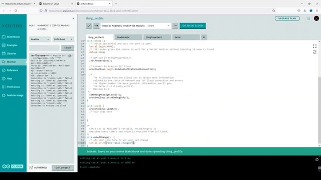Open Features usage in the sidebar
The width and height of the screenshot is (321, 180).
pos(13,95)
